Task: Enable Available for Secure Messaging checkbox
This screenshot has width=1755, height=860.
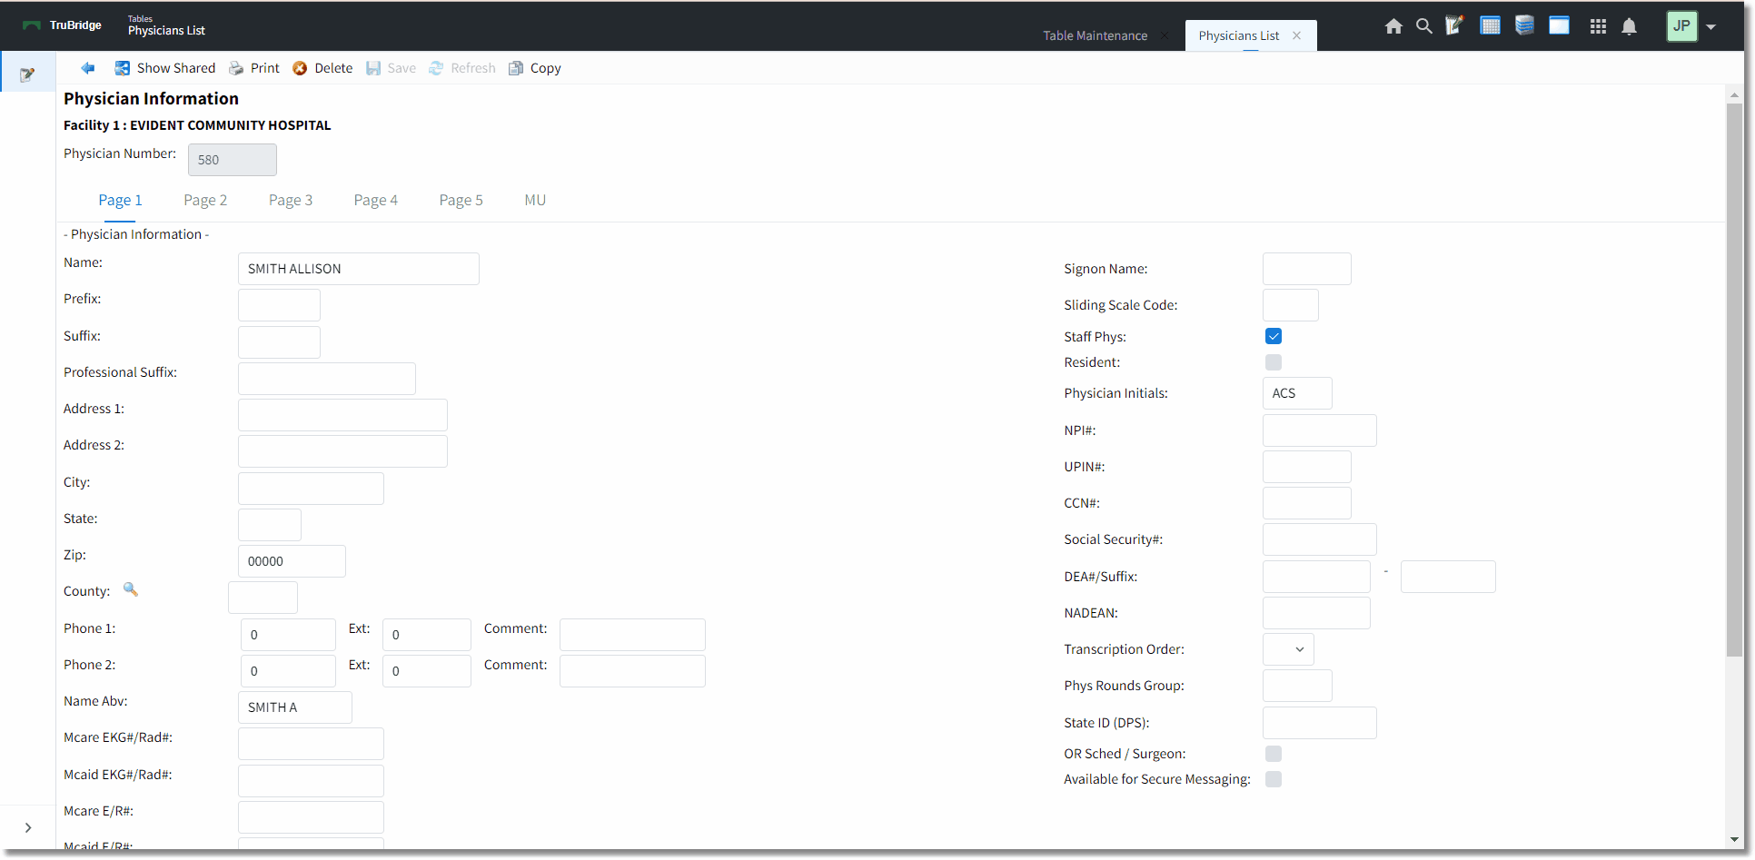Action: (x=1274, y=779)
